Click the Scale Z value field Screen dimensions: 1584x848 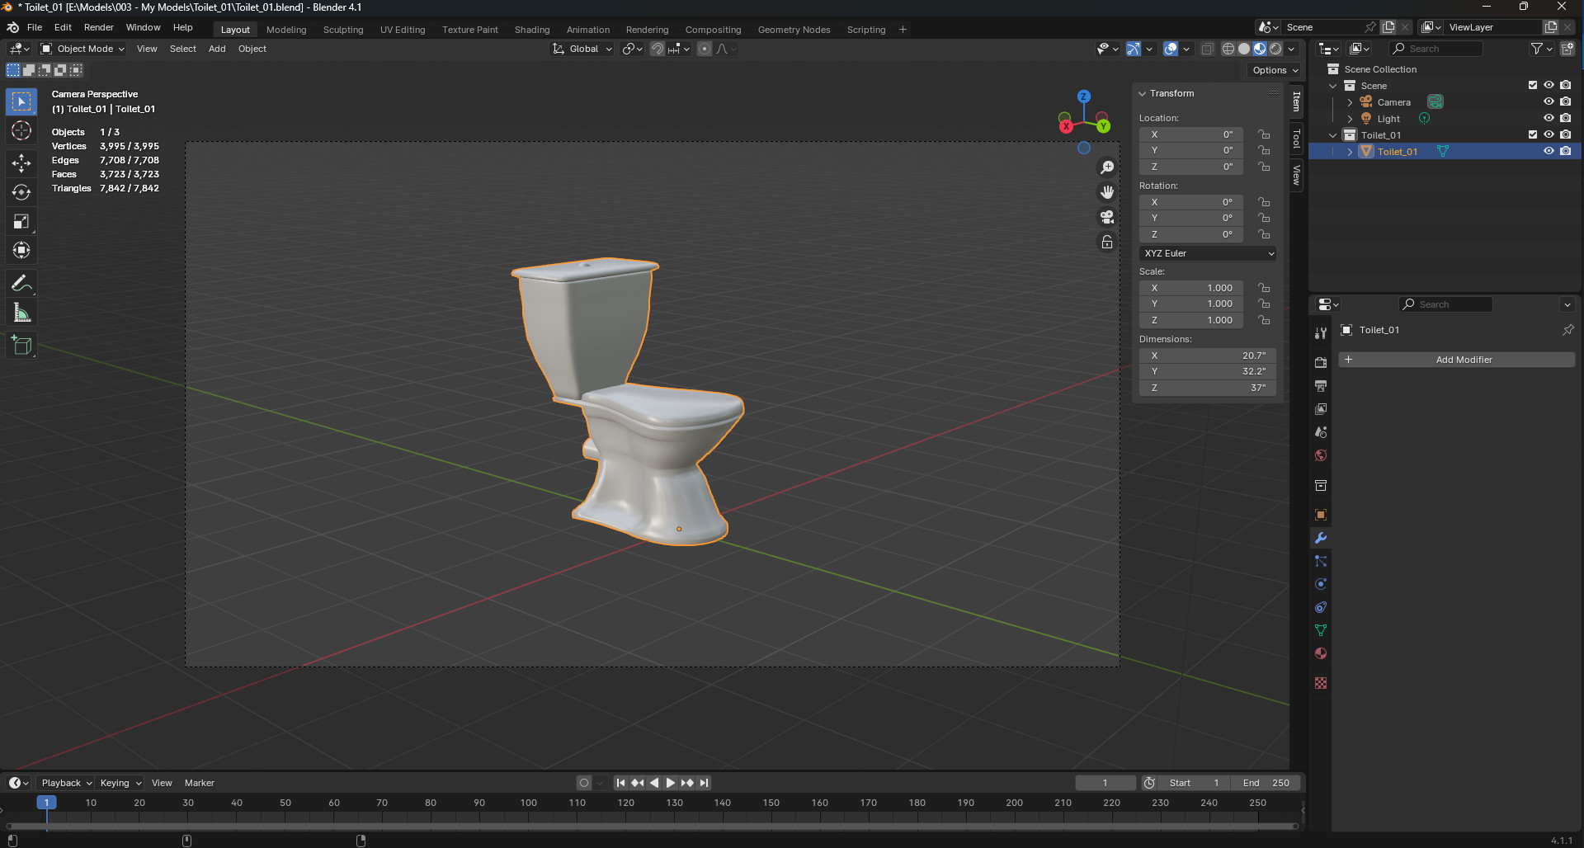pyautogui.click(x=1191, y=320)
